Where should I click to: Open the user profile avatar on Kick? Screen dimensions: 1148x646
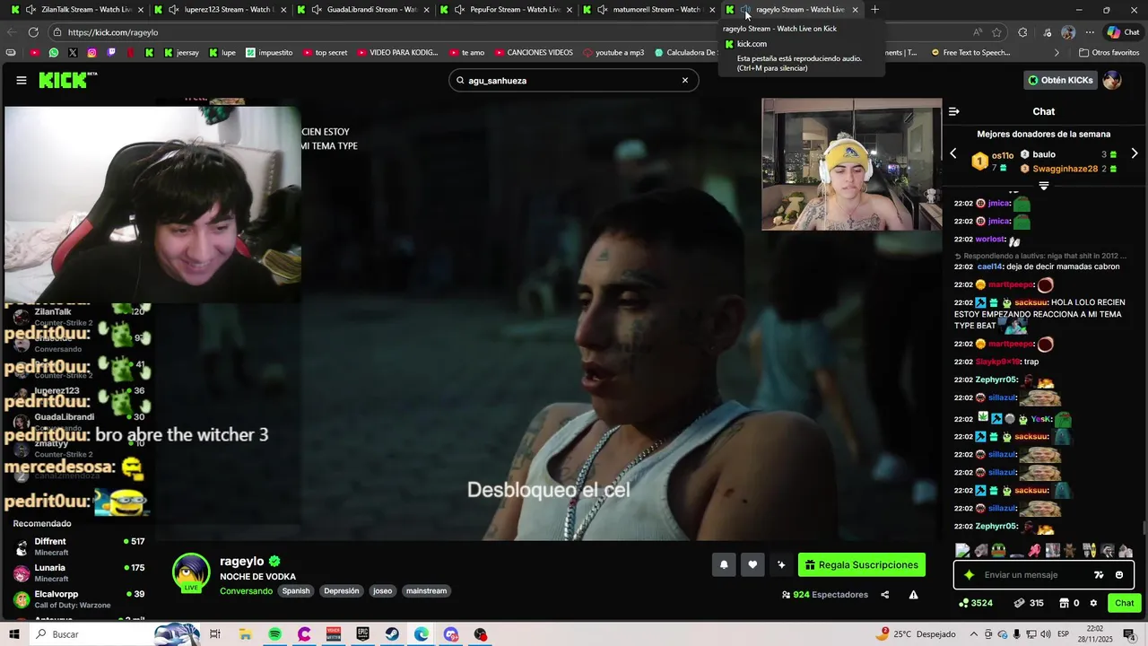click(1112, 80)
